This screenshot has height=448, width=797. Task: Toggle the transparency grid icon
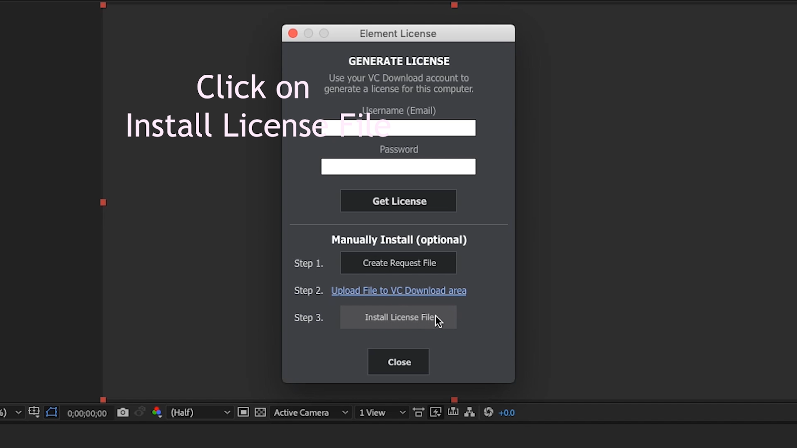(261, 412)
